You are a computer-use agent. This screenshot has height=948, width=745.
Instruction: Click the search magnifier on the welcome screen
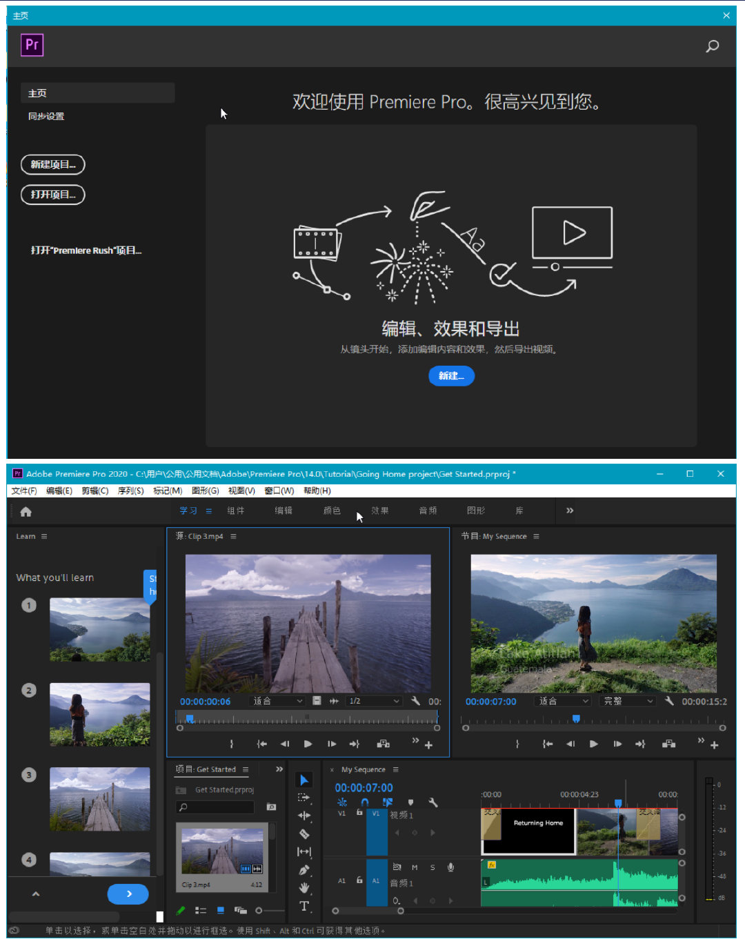713,46
